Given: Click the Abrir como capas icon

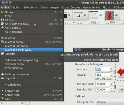Looking at the screenshot, I should [2, 24].
